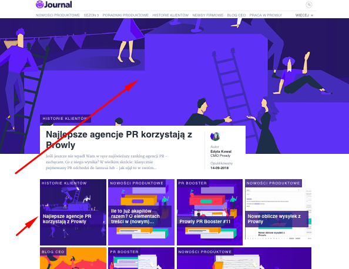Open the Blog CEO orange card
349x269 pixels.
[73, 258]
